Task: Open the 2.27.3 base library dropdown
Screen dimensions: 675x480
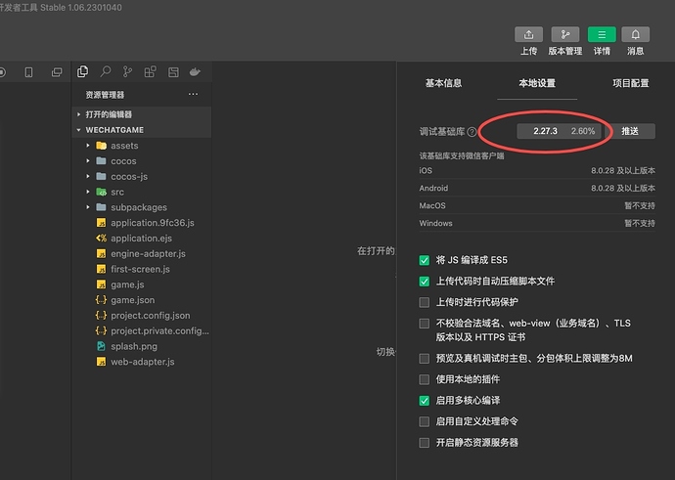Action: pyautogui.click(x=559, y=131)
